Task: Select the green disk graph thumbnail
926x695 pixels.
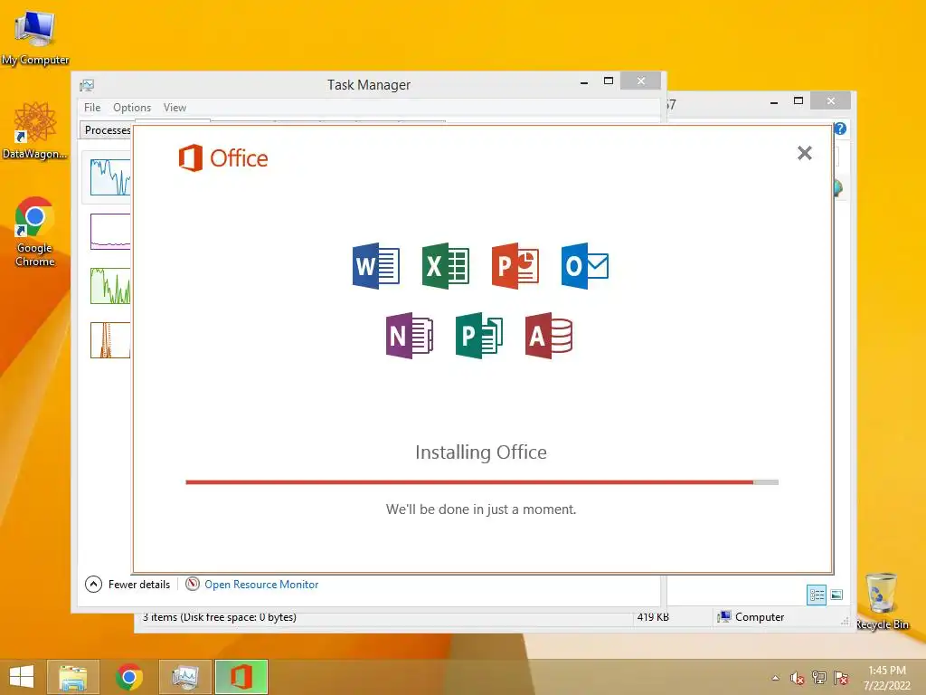Action: pyautogui.click(x=110, y=286)
